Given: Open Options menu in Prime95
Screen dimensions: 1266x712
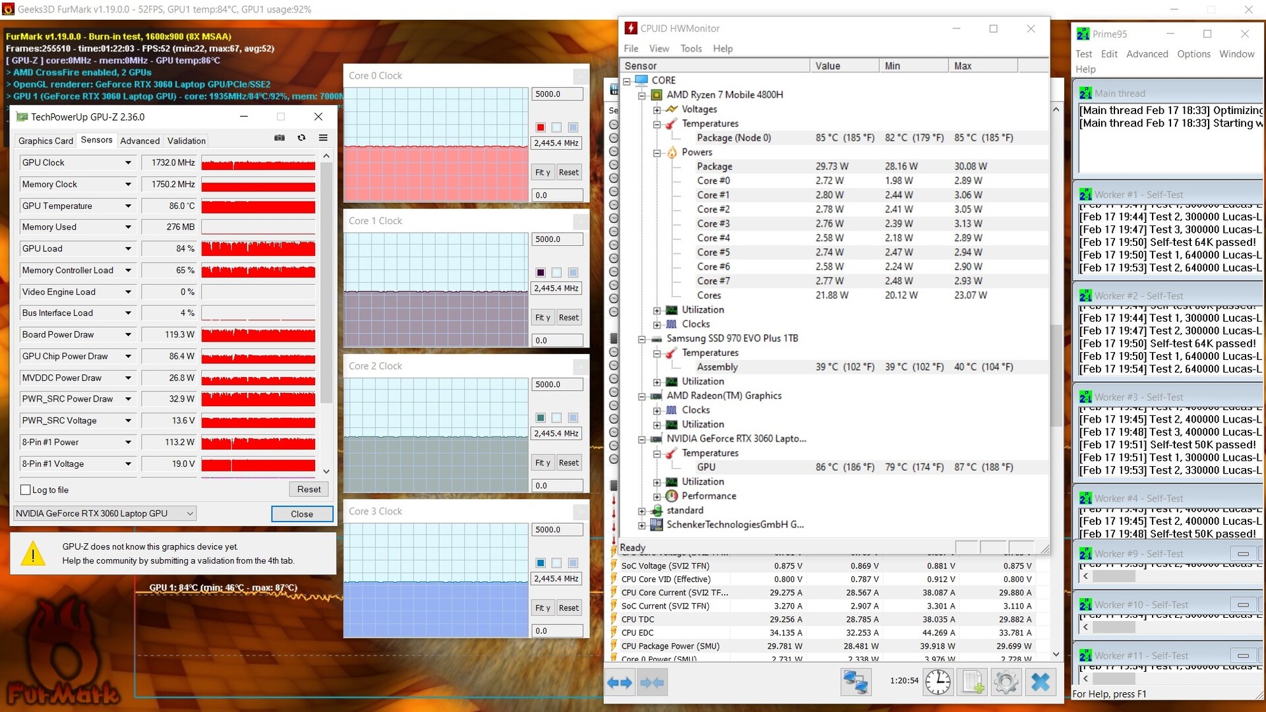Looking at the screenshot, I should pyautogui.click(x=1193, y=54).
